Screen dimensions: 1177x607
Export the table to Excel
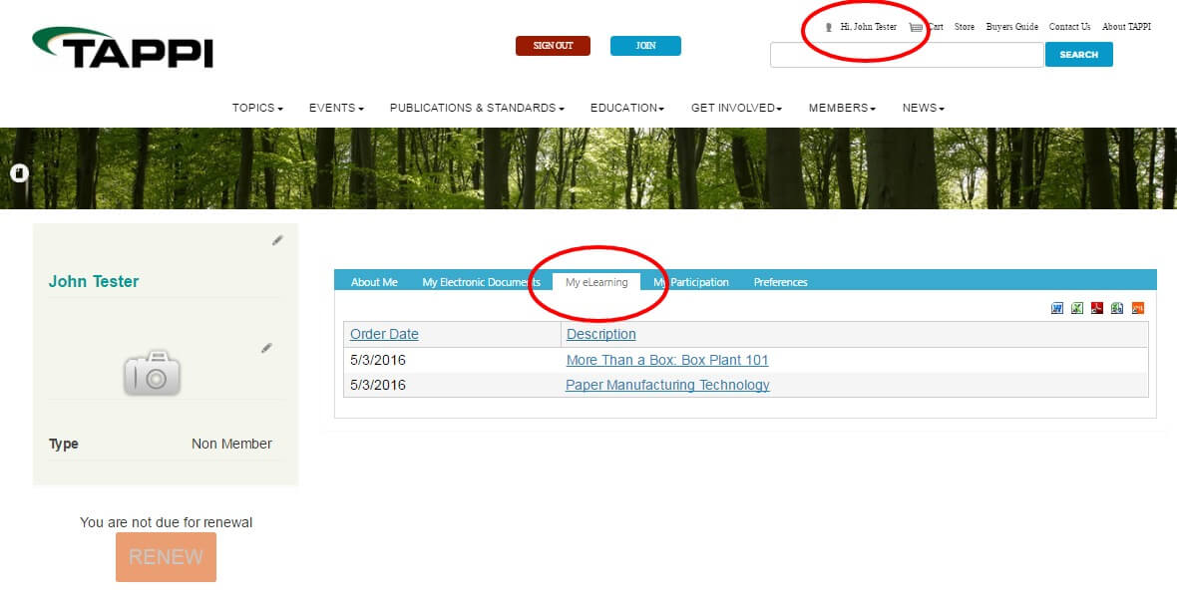tap(1077, 309)
